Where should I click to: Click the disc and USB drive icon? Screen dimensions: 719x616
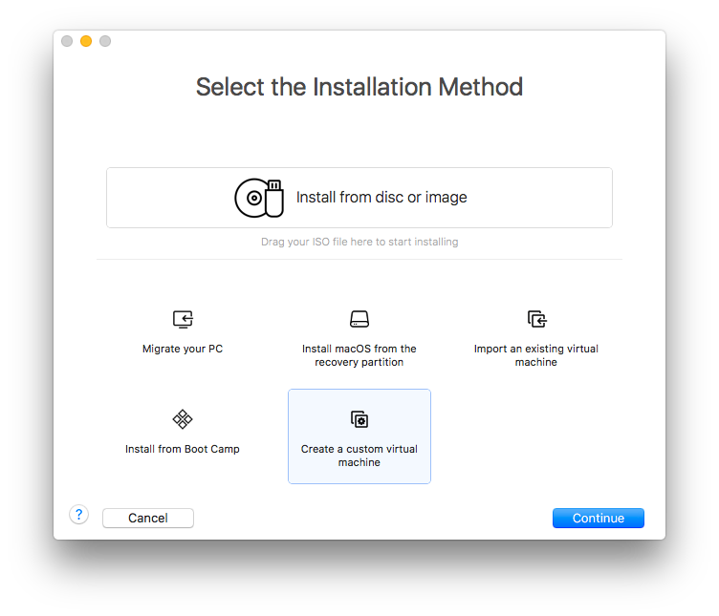pos(259,198)
